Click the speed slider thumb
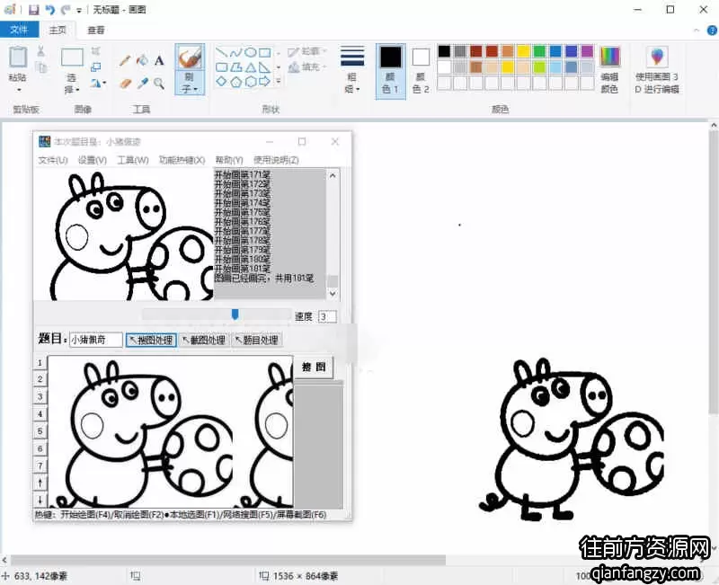Screen dimensions: 719x585 coord(235,314)
